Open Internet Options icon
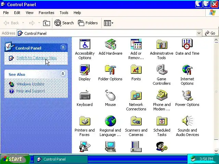This screenshot has width=219, height=164. pos(187,70)
